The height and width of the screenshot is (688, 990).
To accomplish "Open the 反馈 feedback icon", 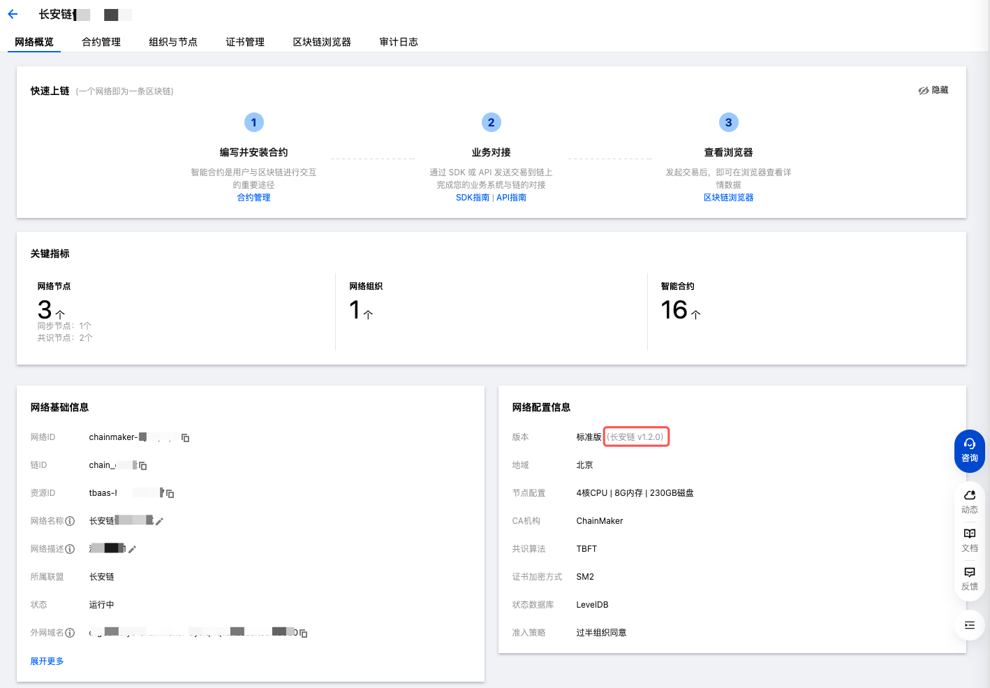I will tap(969, 578).
